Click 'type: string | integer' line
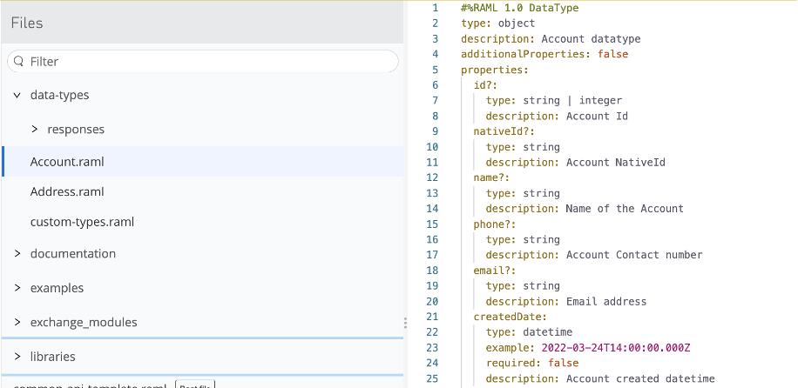 pos(554,100)
